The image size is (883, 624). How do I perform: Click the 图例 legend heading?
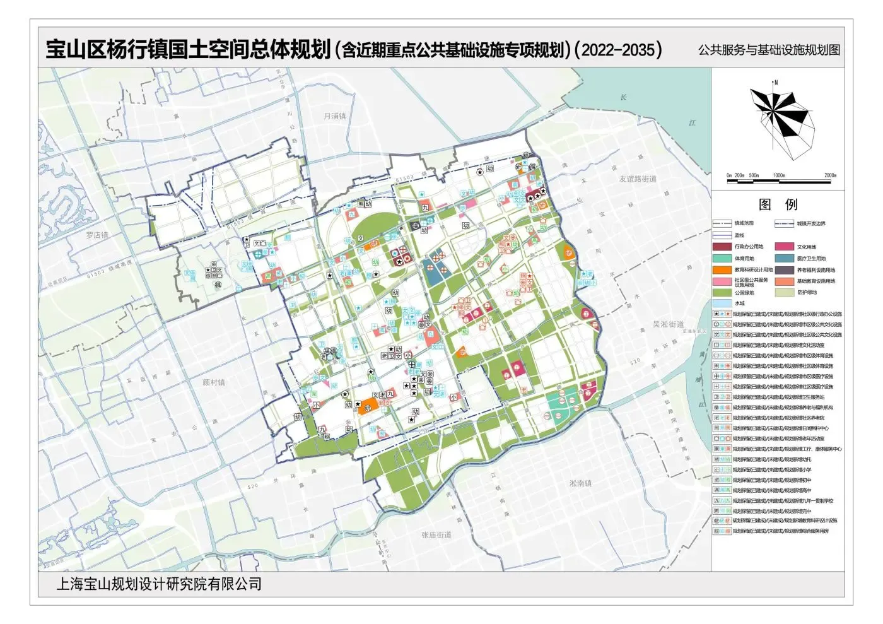point(778,204)
